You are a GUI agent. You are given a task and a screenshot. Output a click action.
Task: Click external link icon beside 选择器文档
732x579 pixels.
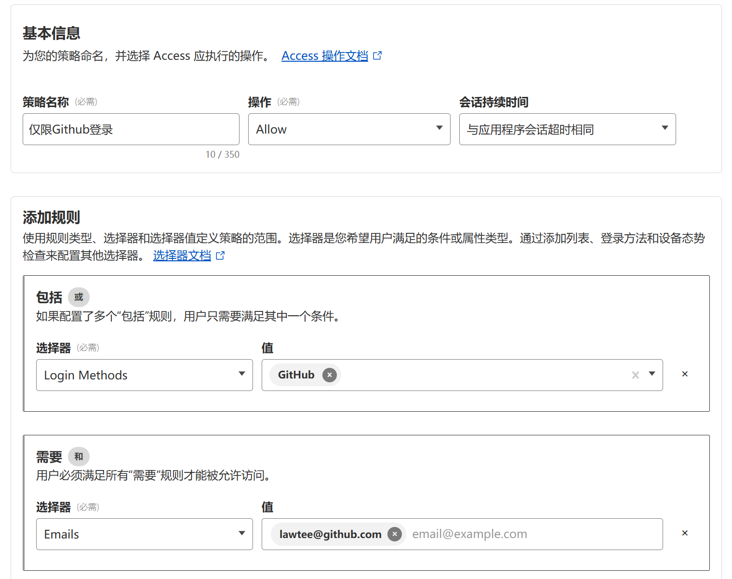click(x=220, y=256)
